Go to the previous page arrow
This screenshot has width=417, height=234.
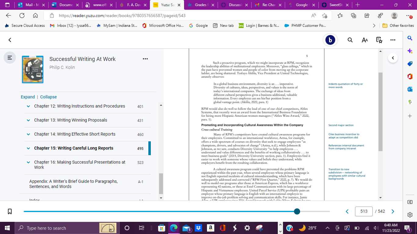347,211
